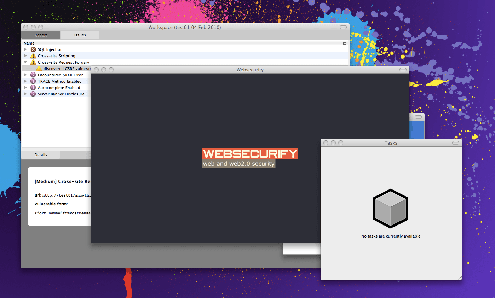Screen dimensions: 495x298
Task: Switch to the Report tab
Action: coord(41,35)
